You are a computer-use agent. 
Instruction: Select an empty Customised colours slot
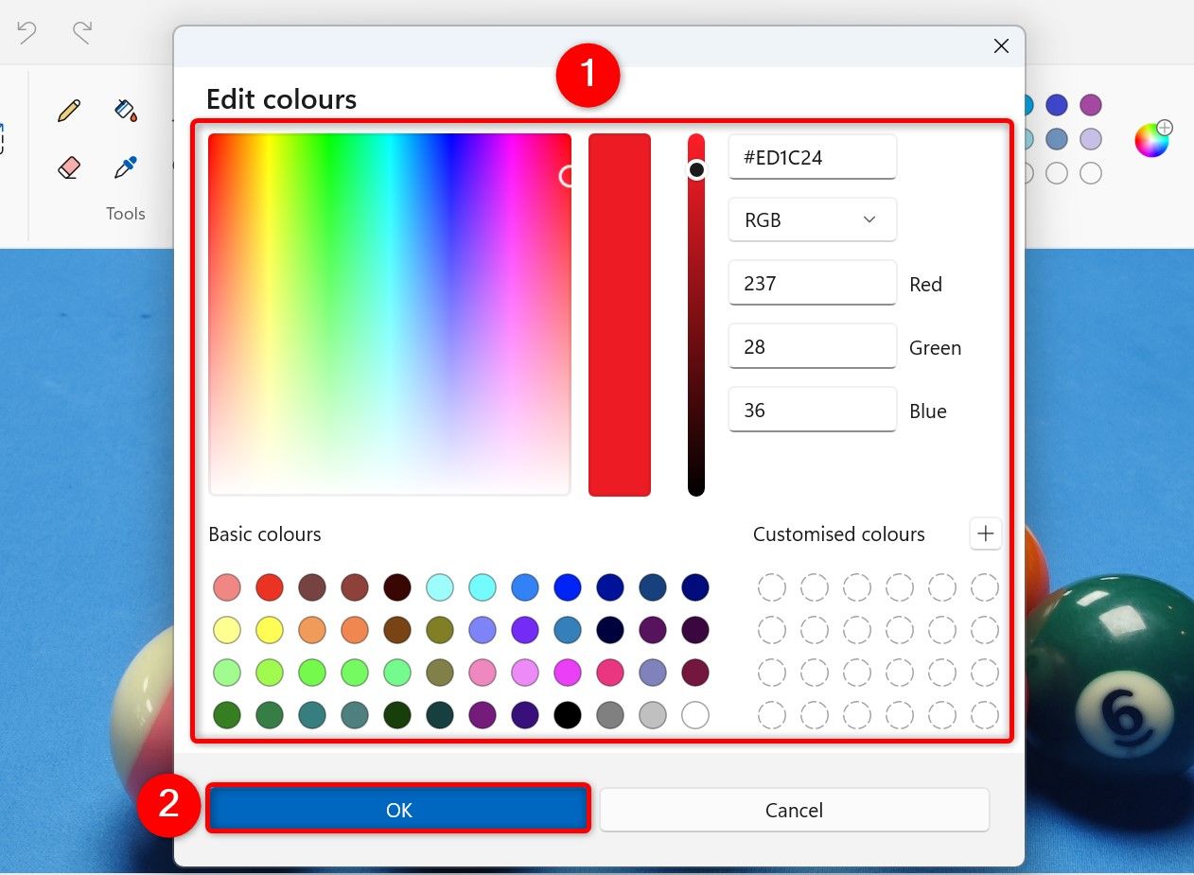tap(772, 587)
